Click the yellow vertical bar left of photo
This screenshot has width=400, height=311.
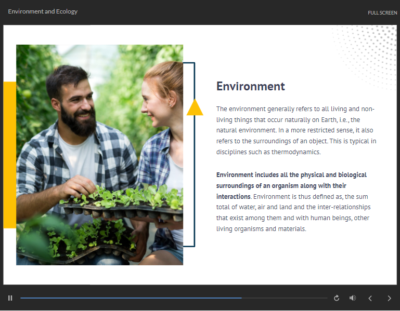tap(9, 155)
